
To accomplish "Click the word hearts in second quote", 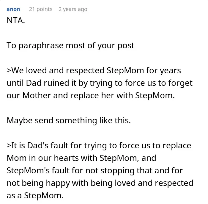I will pos(66,158).
